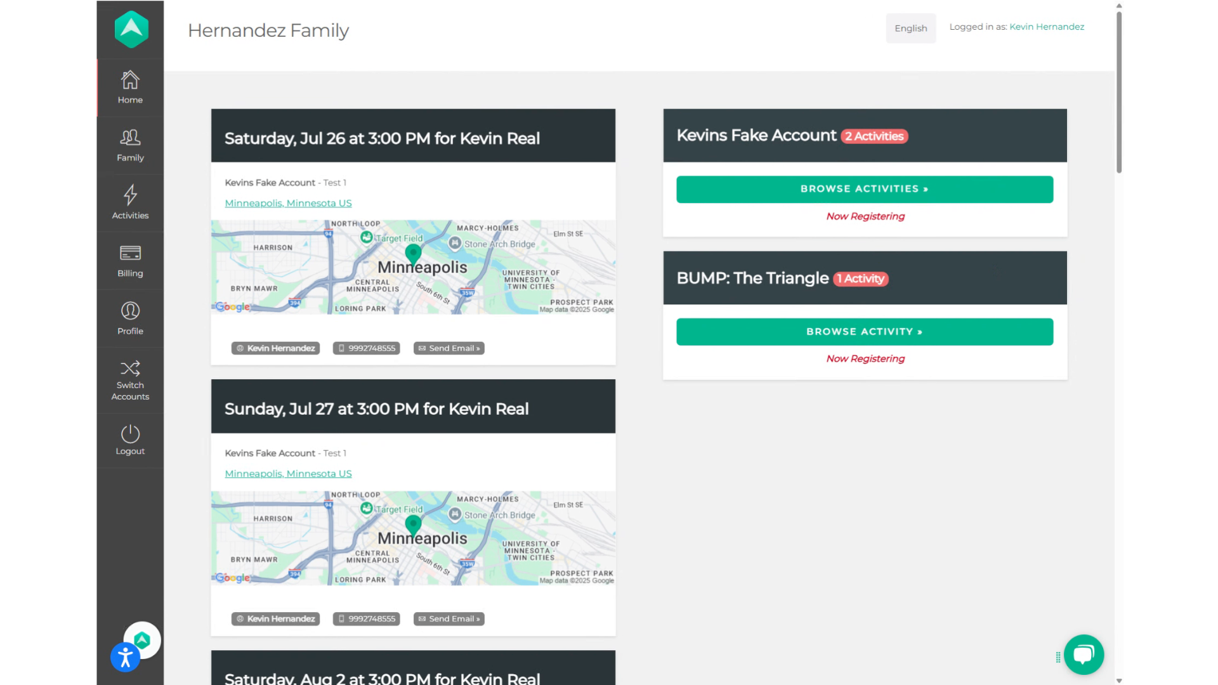Open the English language selector
Viewport: 1218px width, 685px height.
pos(910,28)
